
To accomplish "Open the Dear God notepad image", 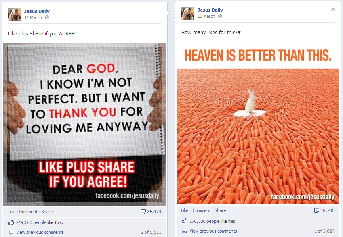I will click(x=85, y=124).
